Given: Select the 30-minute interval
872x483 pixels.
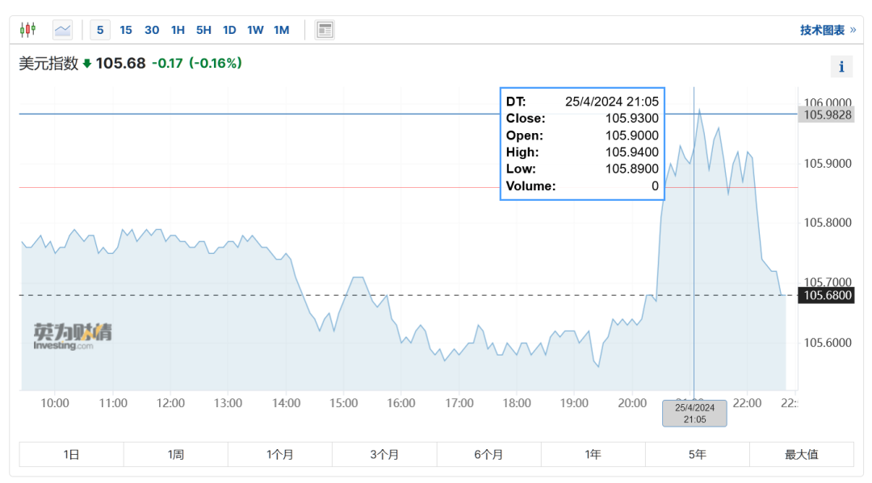Looking at the screenshot, I should point(152,30).
